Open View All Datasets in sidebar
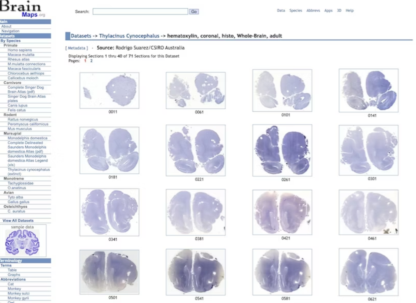416x303 pixels. point(18,220)
